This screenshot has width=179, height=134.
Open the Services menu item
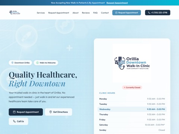click(x=41, y=13)
